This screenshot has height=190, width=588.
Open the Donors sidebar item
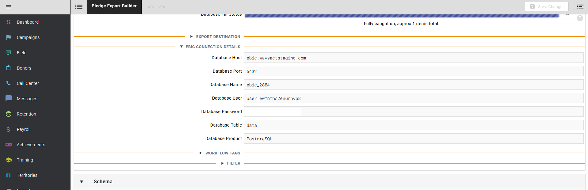[24, 68]
